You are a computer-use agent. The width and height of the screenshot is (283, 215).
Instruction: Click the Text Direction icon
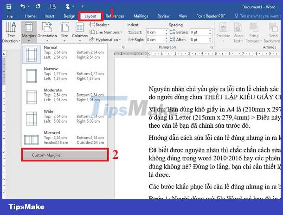11,27
